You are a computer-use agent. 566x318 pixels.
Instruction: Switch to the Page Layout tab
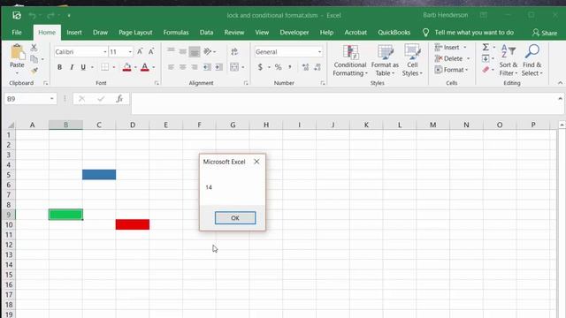135,33
